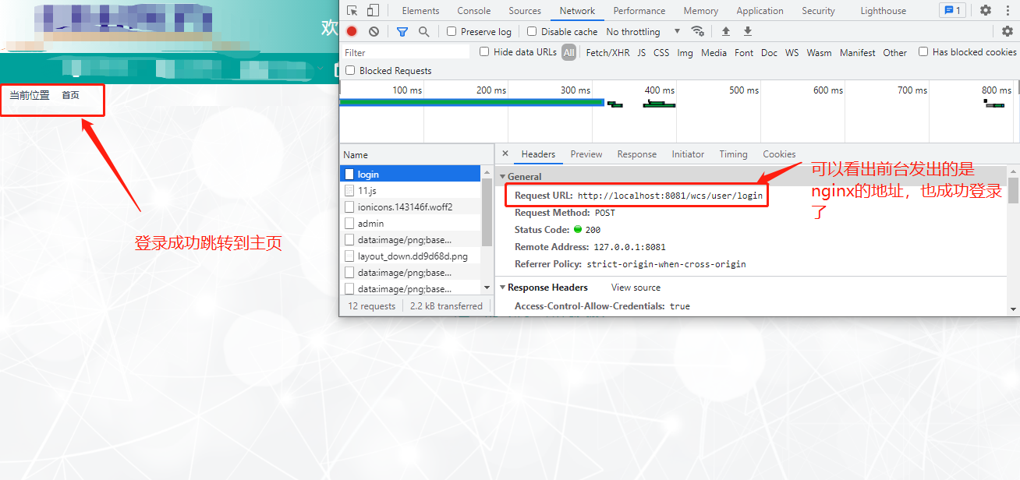This screenshot has height=480, width=1020.
Task: Show the Initiator tab of request
Action: 688,154
